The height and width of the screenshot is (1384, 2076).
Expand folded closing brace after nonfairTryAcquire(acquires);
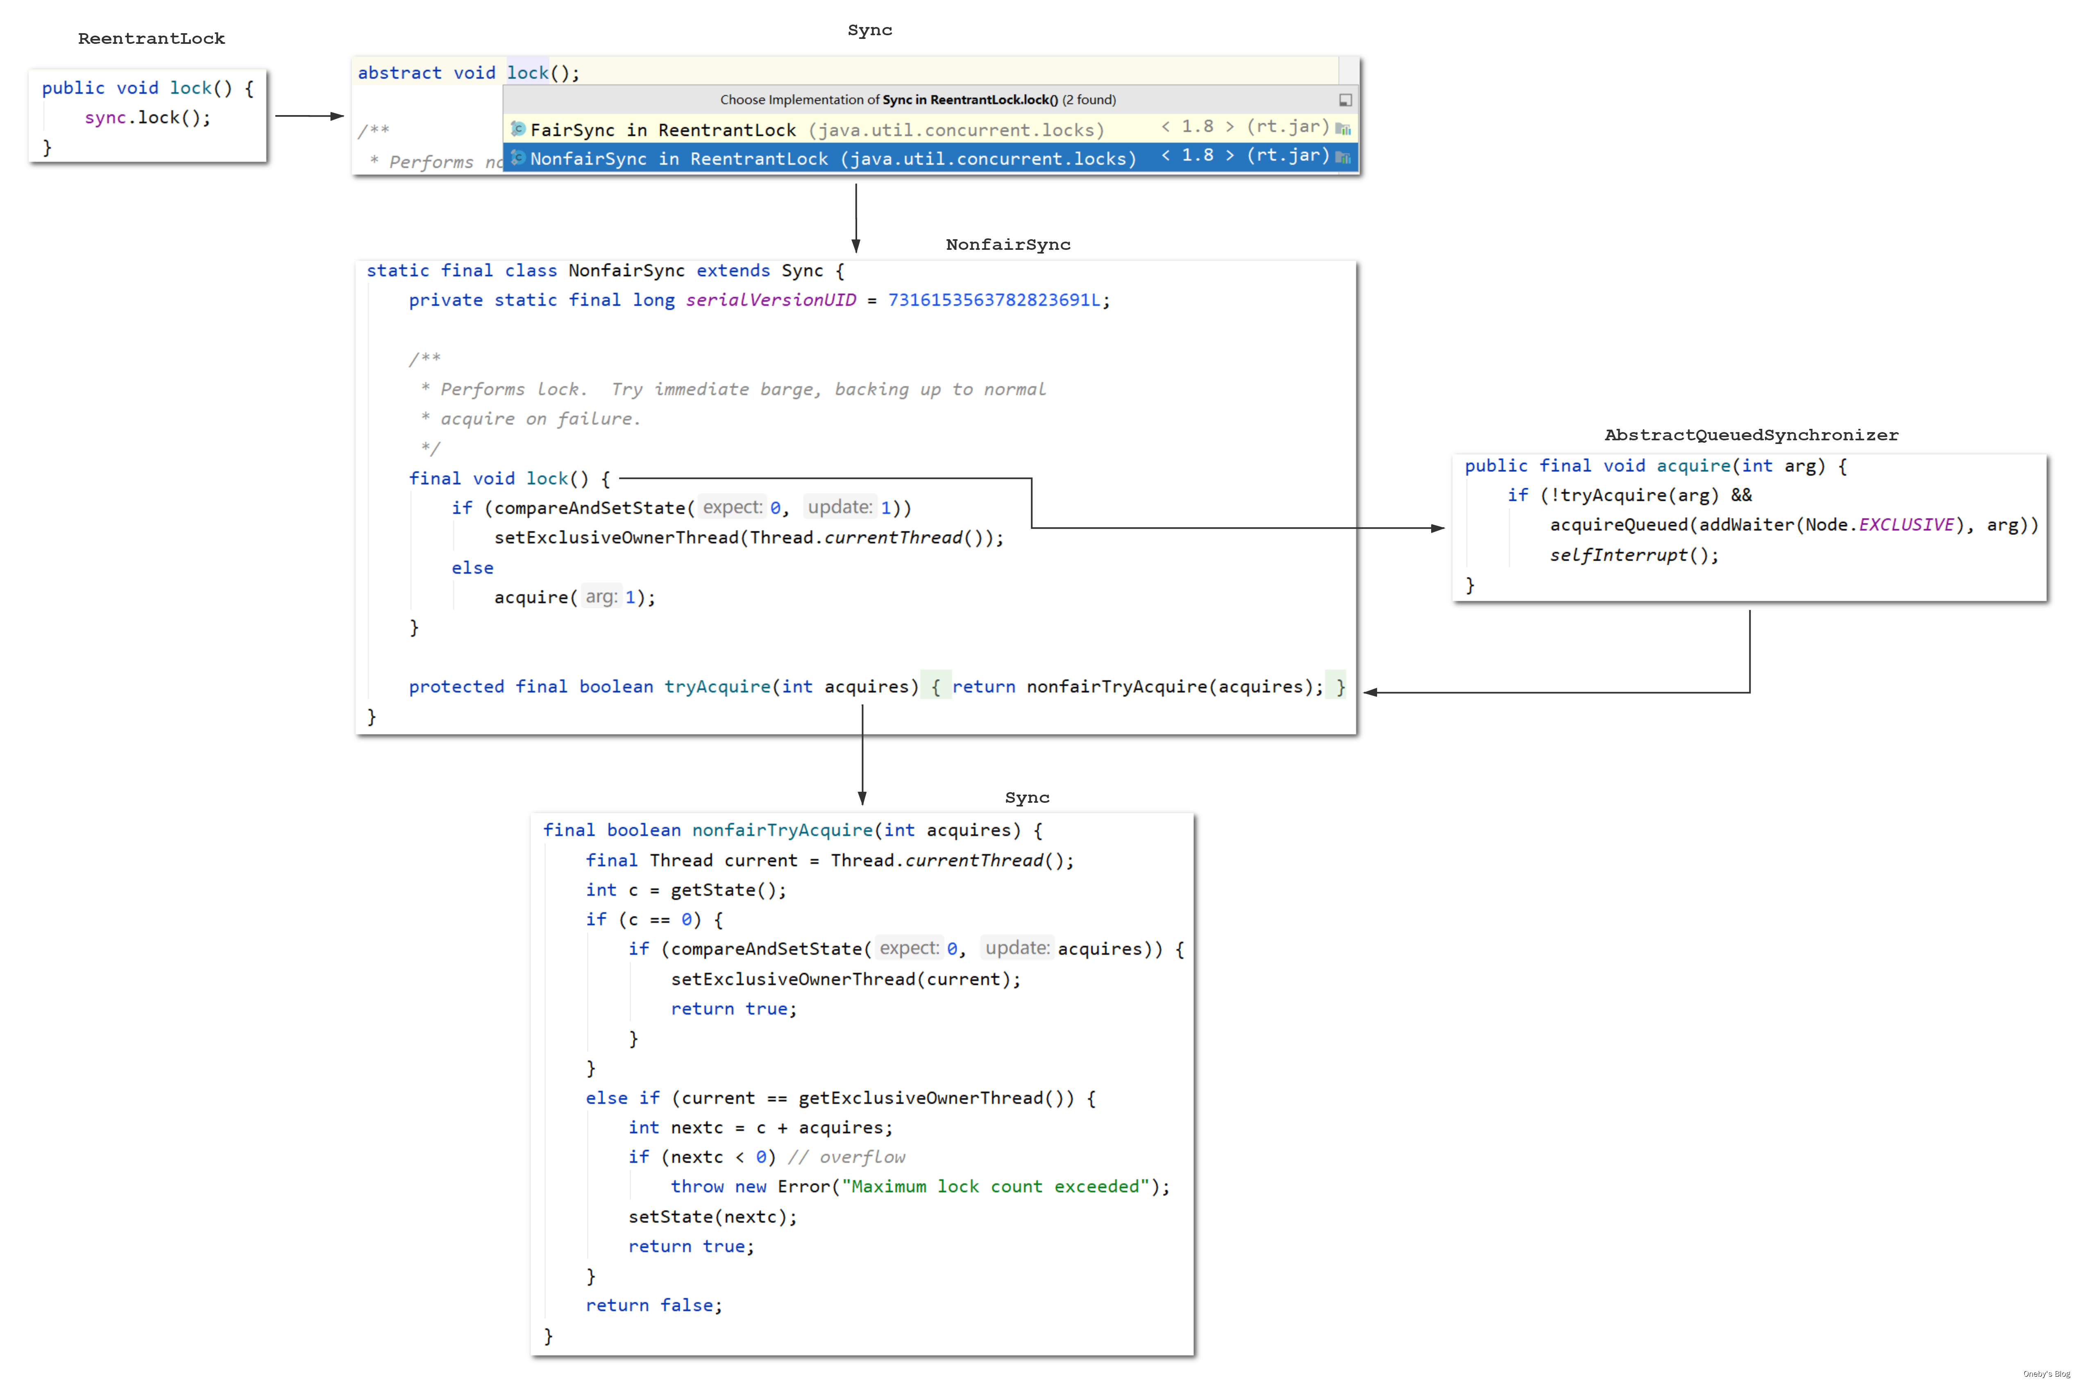point(1339,687)
